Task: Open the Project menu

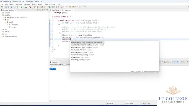Action: 41,4
